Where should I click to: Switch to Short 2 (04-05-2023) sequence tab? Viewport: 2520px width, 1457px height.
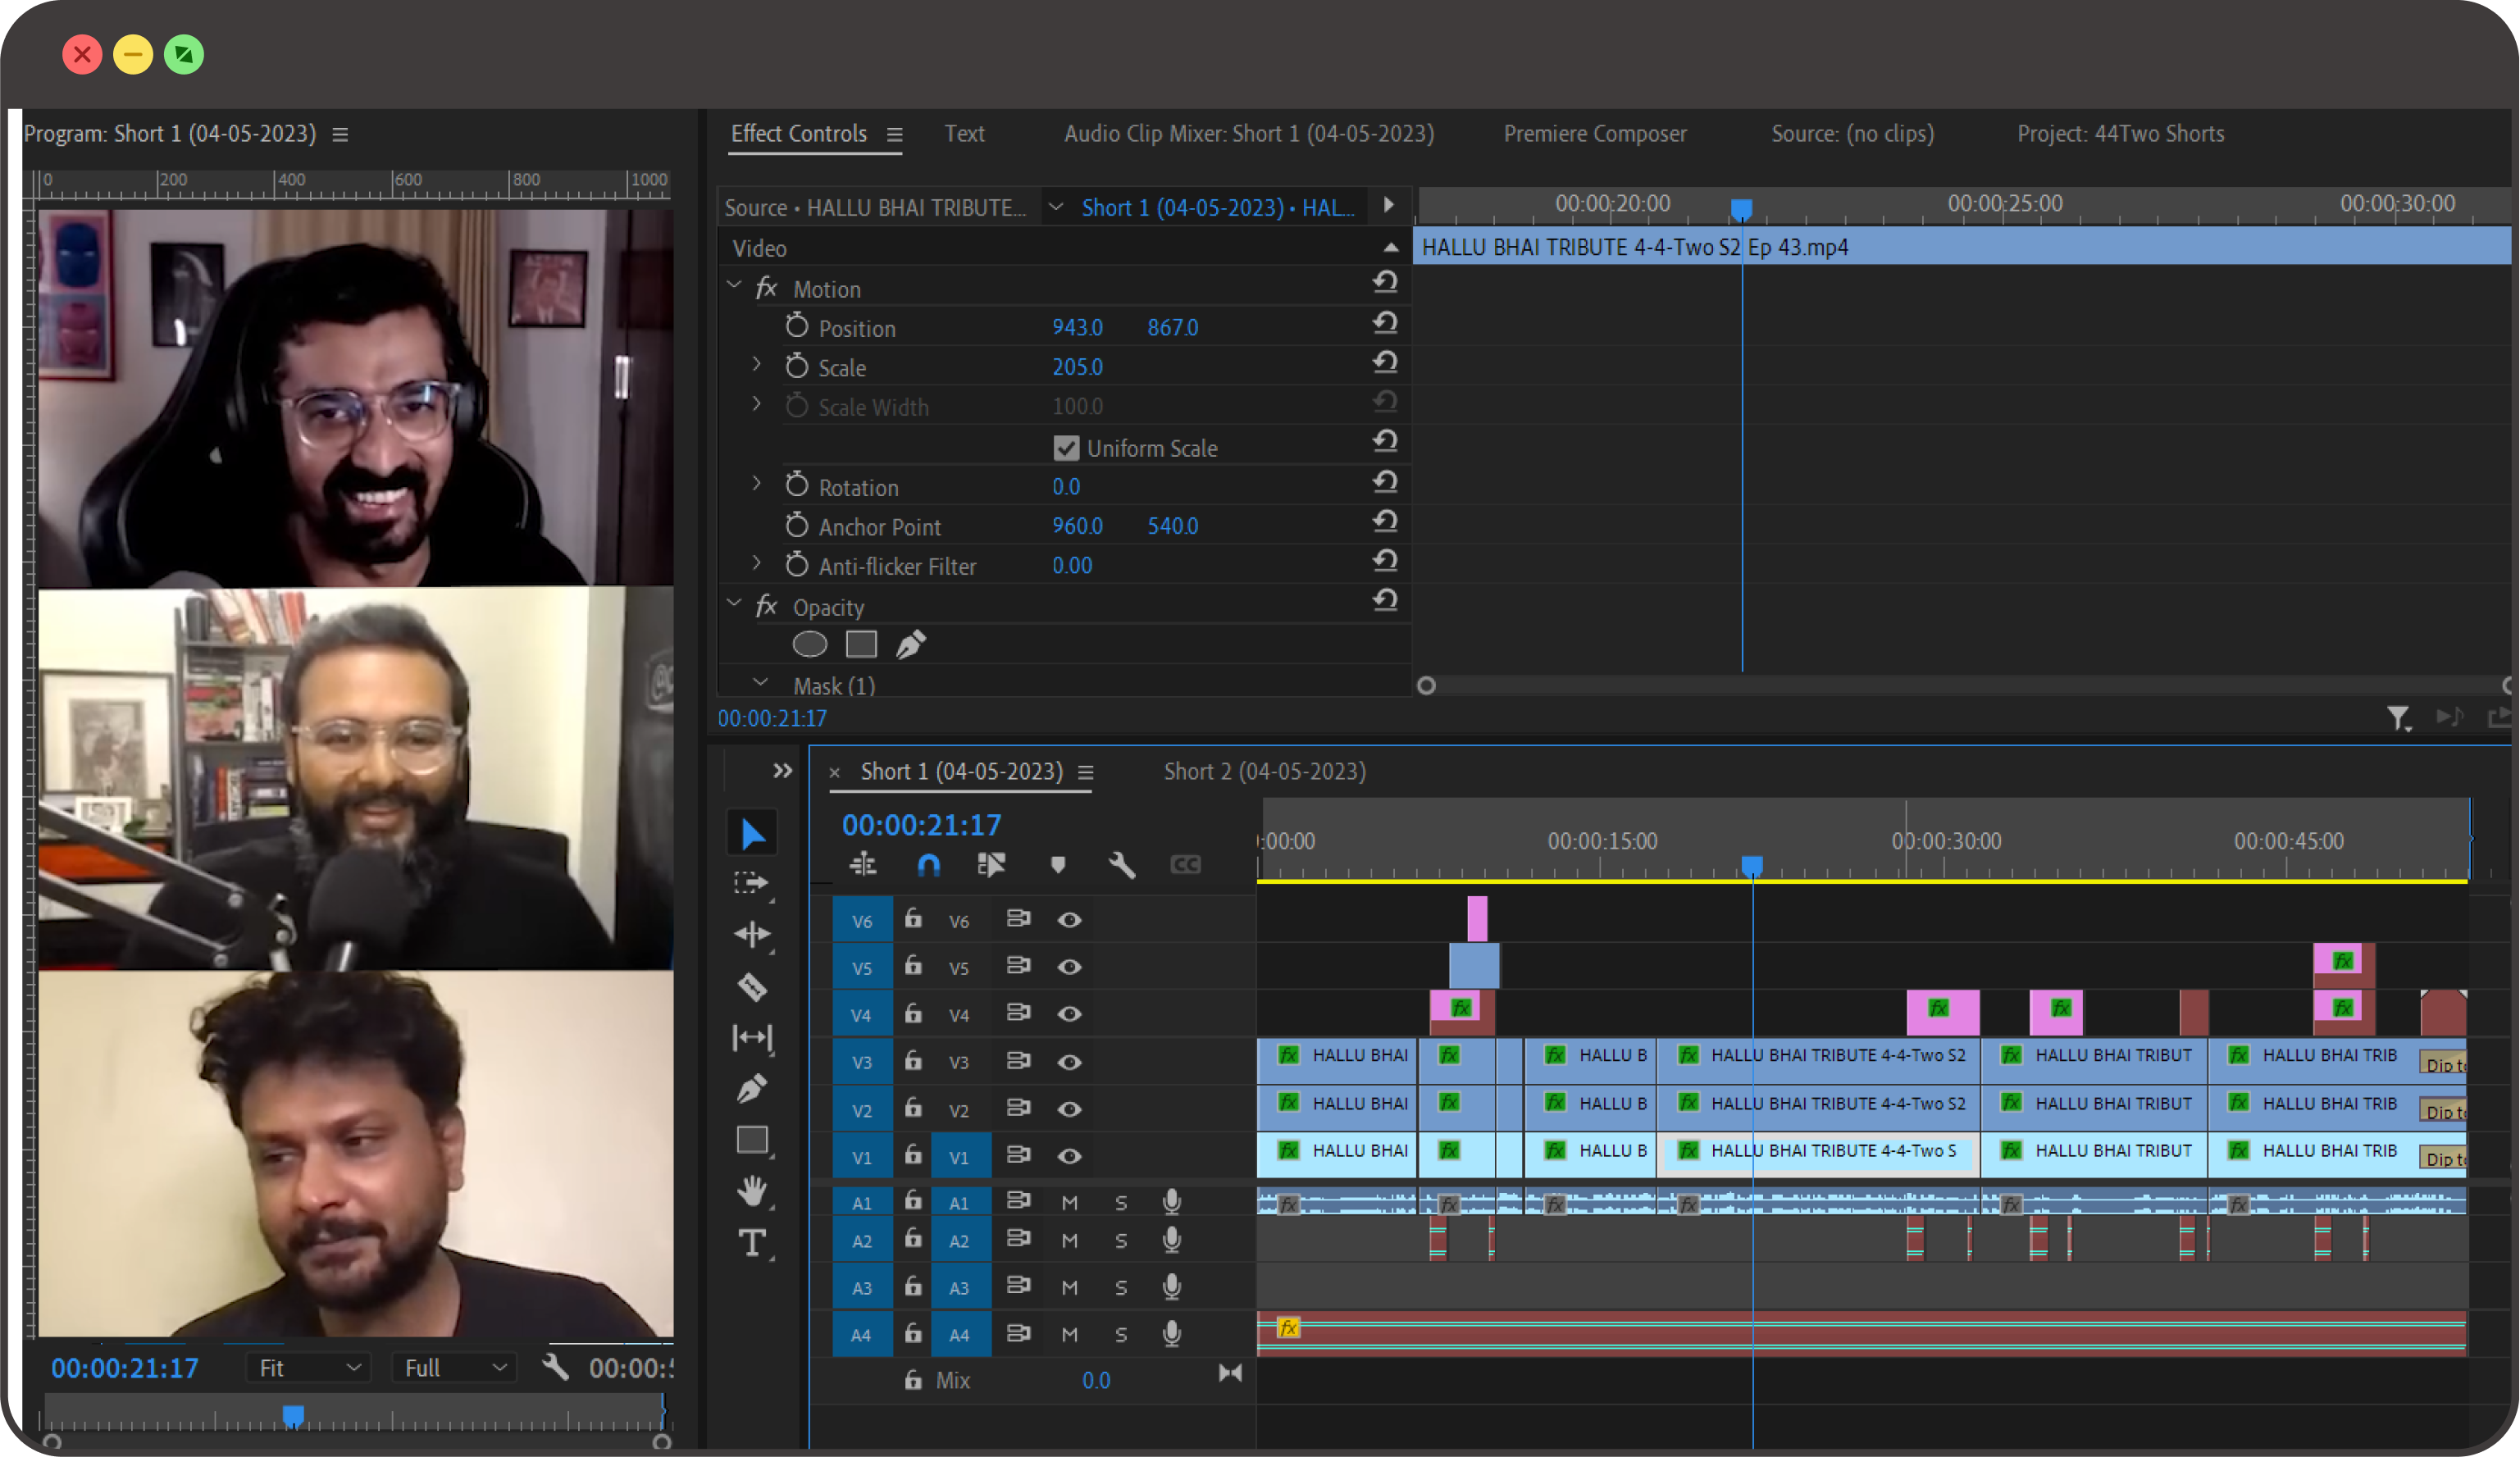click(1265, 771)
